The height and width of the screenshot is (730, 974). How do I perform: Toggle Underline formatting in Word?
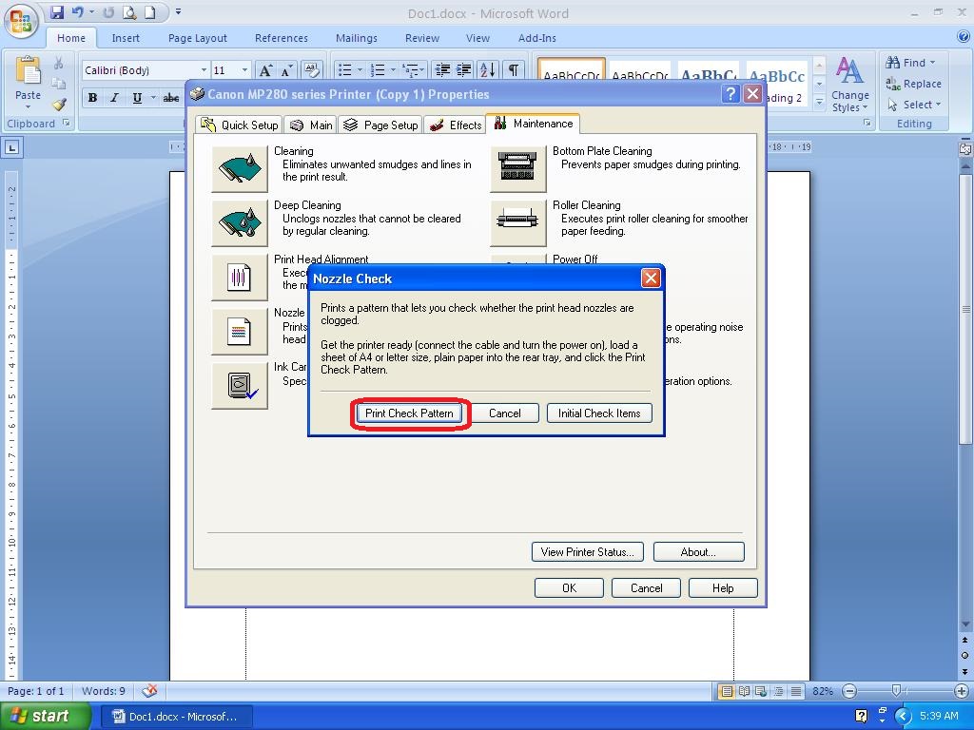point(137,98)
